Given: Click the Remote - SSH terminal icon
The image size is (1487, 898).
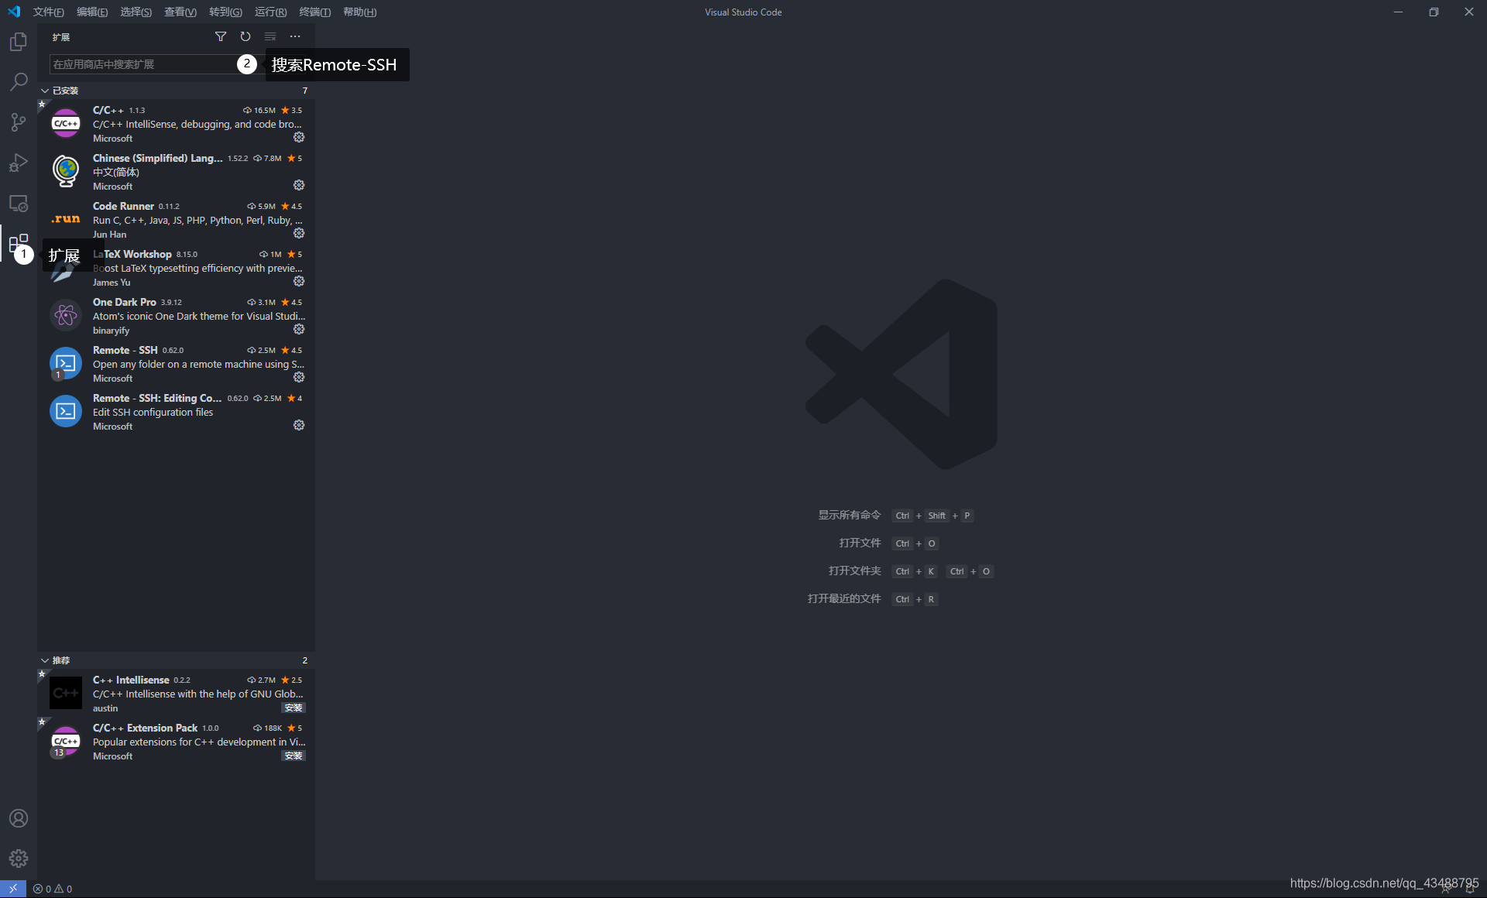Looking at the screenshot, I should click(x=66, y=363).
